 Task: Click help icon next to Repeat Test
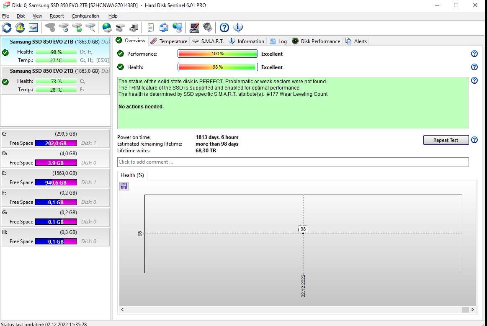tap(474, 140)
